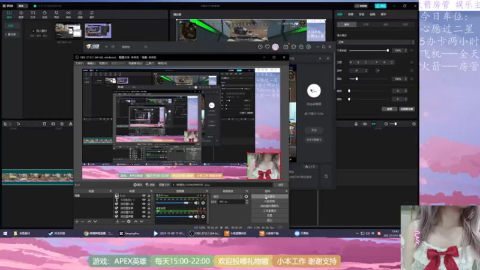Open the 特效 effects tool in Jianying
This screenshot has width=480, height=270.
coord(56,14)
